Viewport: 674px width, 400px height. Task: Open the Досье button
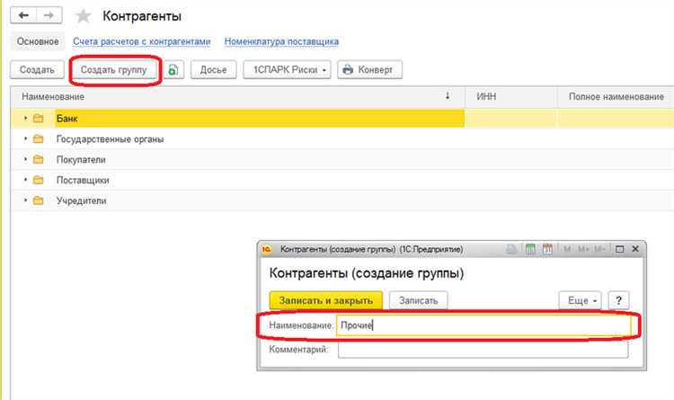click(213, 70)
